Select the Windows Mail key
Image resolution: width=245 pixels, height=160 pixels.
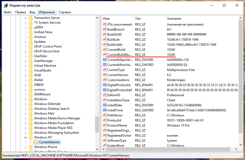click(44, 113)
